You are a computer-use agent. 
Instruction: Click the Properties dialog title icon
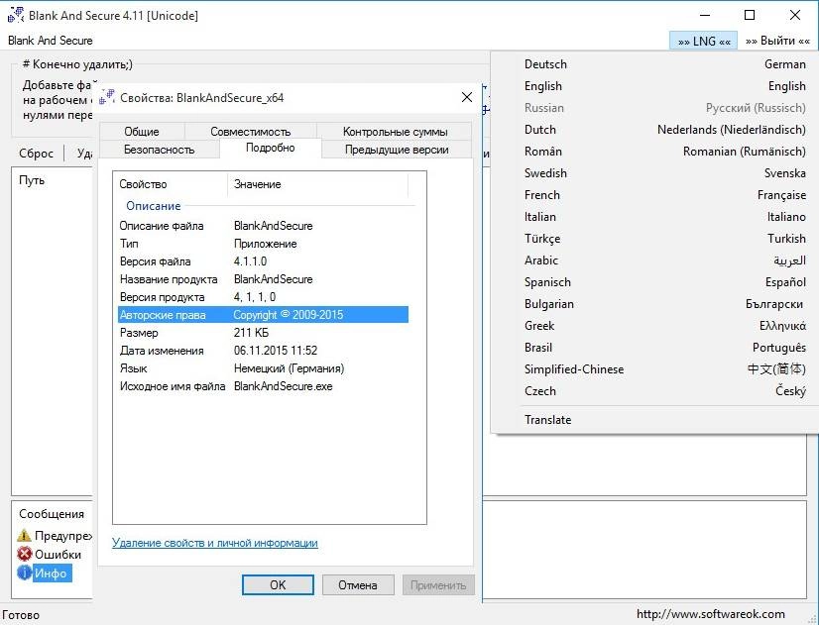coord(107,97)
